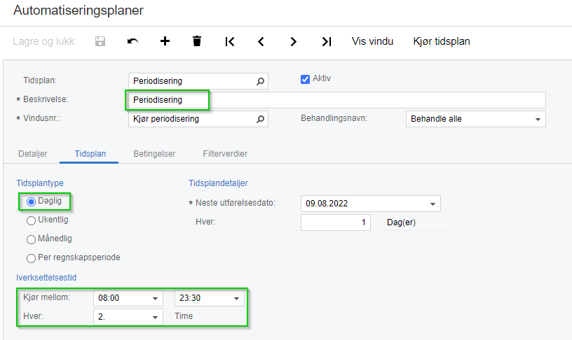
Task: Open lookup magnifier in Tidsplan field
Action: click(260, 81)
